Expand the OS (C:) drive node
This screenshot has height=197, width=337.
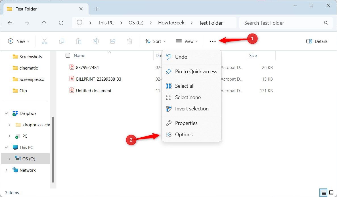pos(9,159)
